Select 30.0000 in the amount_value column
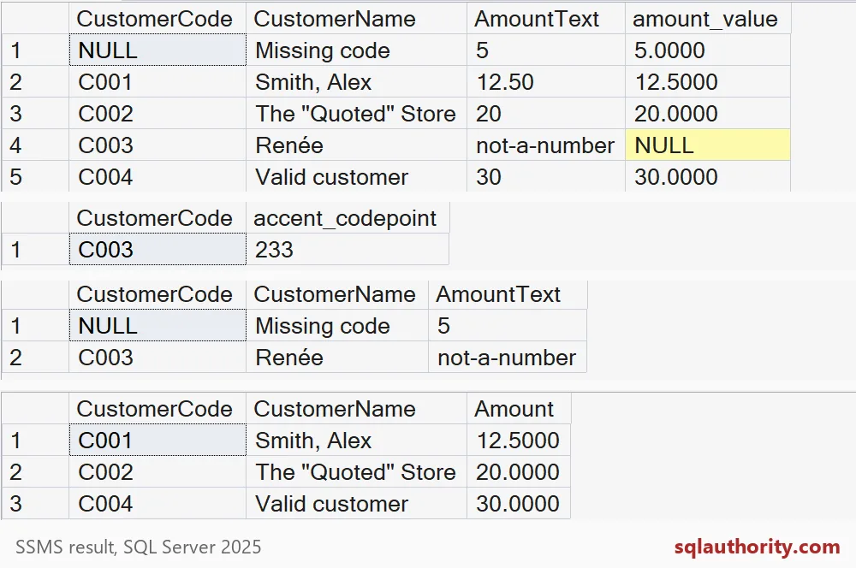 tap(708, 177)
